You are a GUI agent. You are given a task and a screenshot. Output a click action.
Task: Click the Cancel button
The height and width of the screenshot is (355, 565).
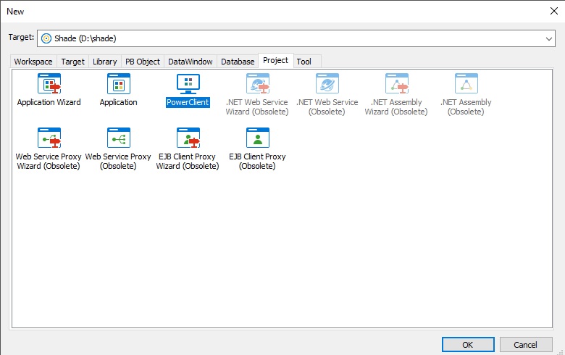point(526,345)
